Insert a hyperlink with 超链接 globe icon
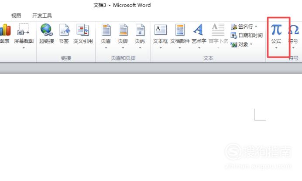The height and width of the screenshot is (181, 302). [x=46, y=30]
